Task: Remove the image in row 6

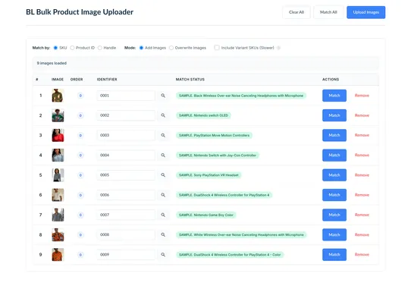Action: [x=362, y=195]
